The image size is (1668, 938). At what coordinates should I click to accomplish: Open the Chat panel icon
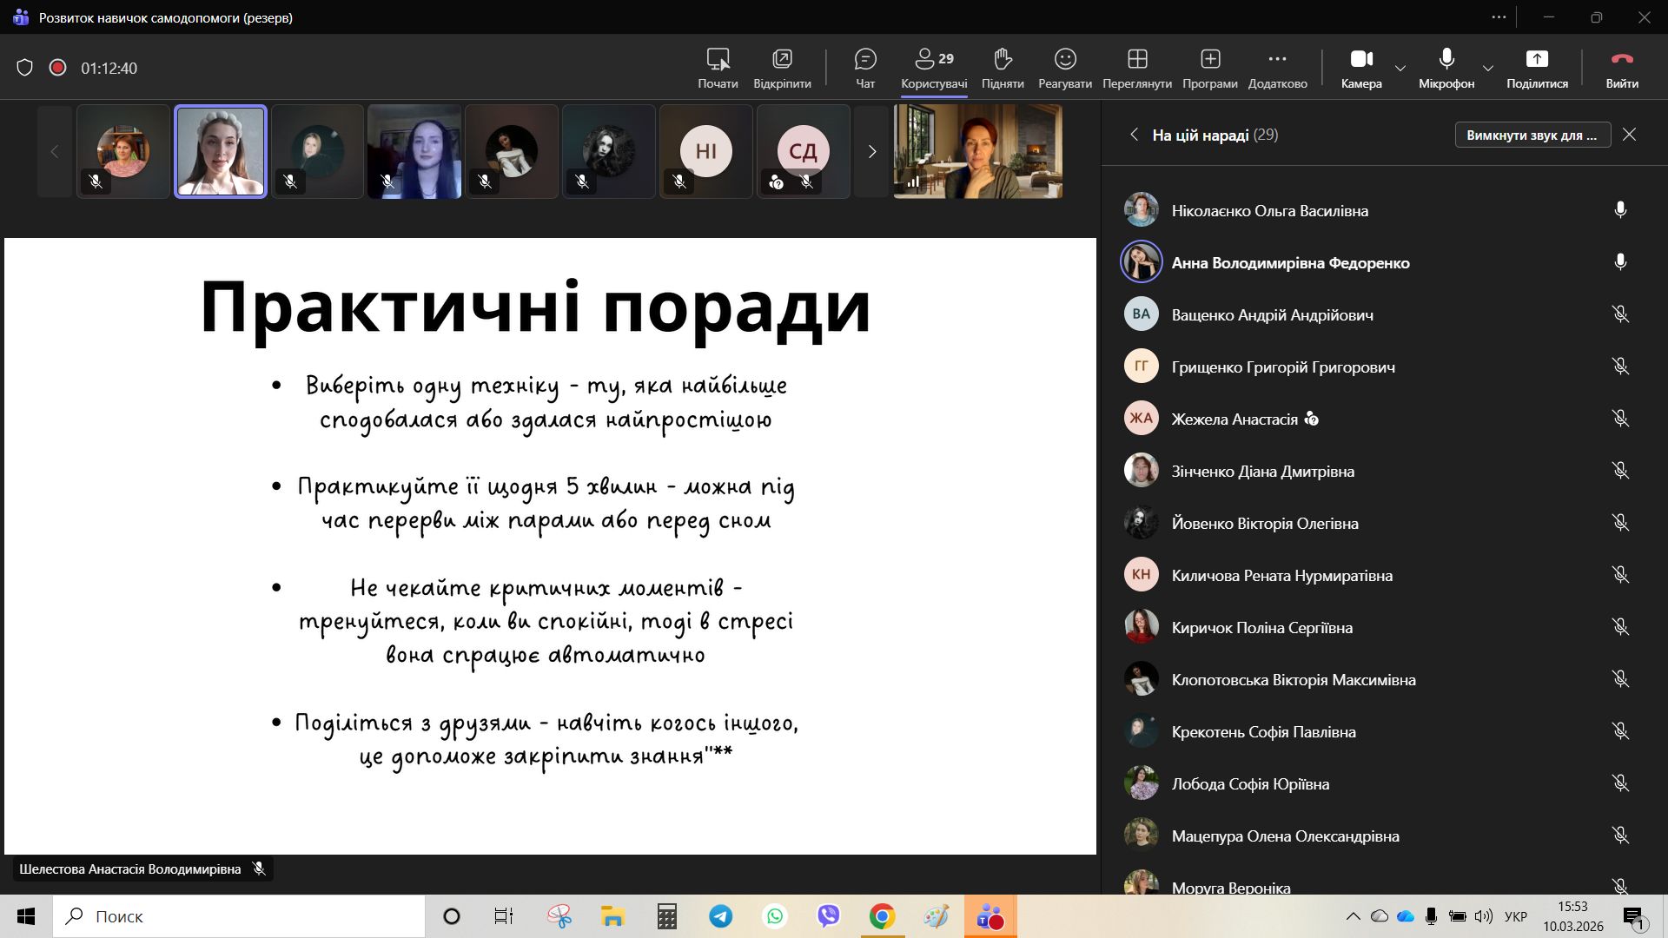click(865, 59)
